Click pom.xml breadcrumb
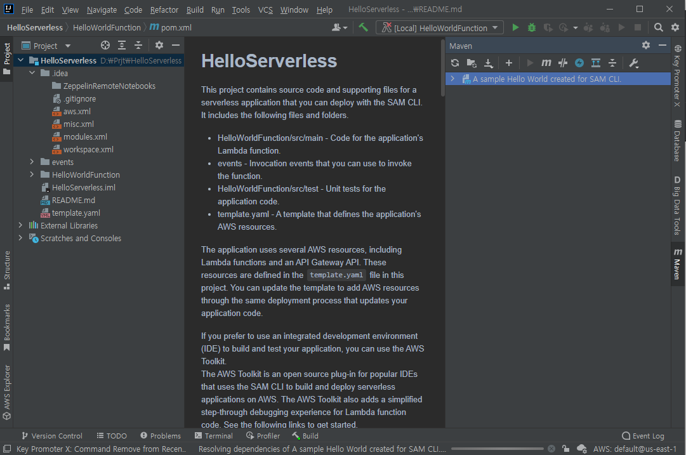This screenshot has width=686, height=455. click(171, 27)
